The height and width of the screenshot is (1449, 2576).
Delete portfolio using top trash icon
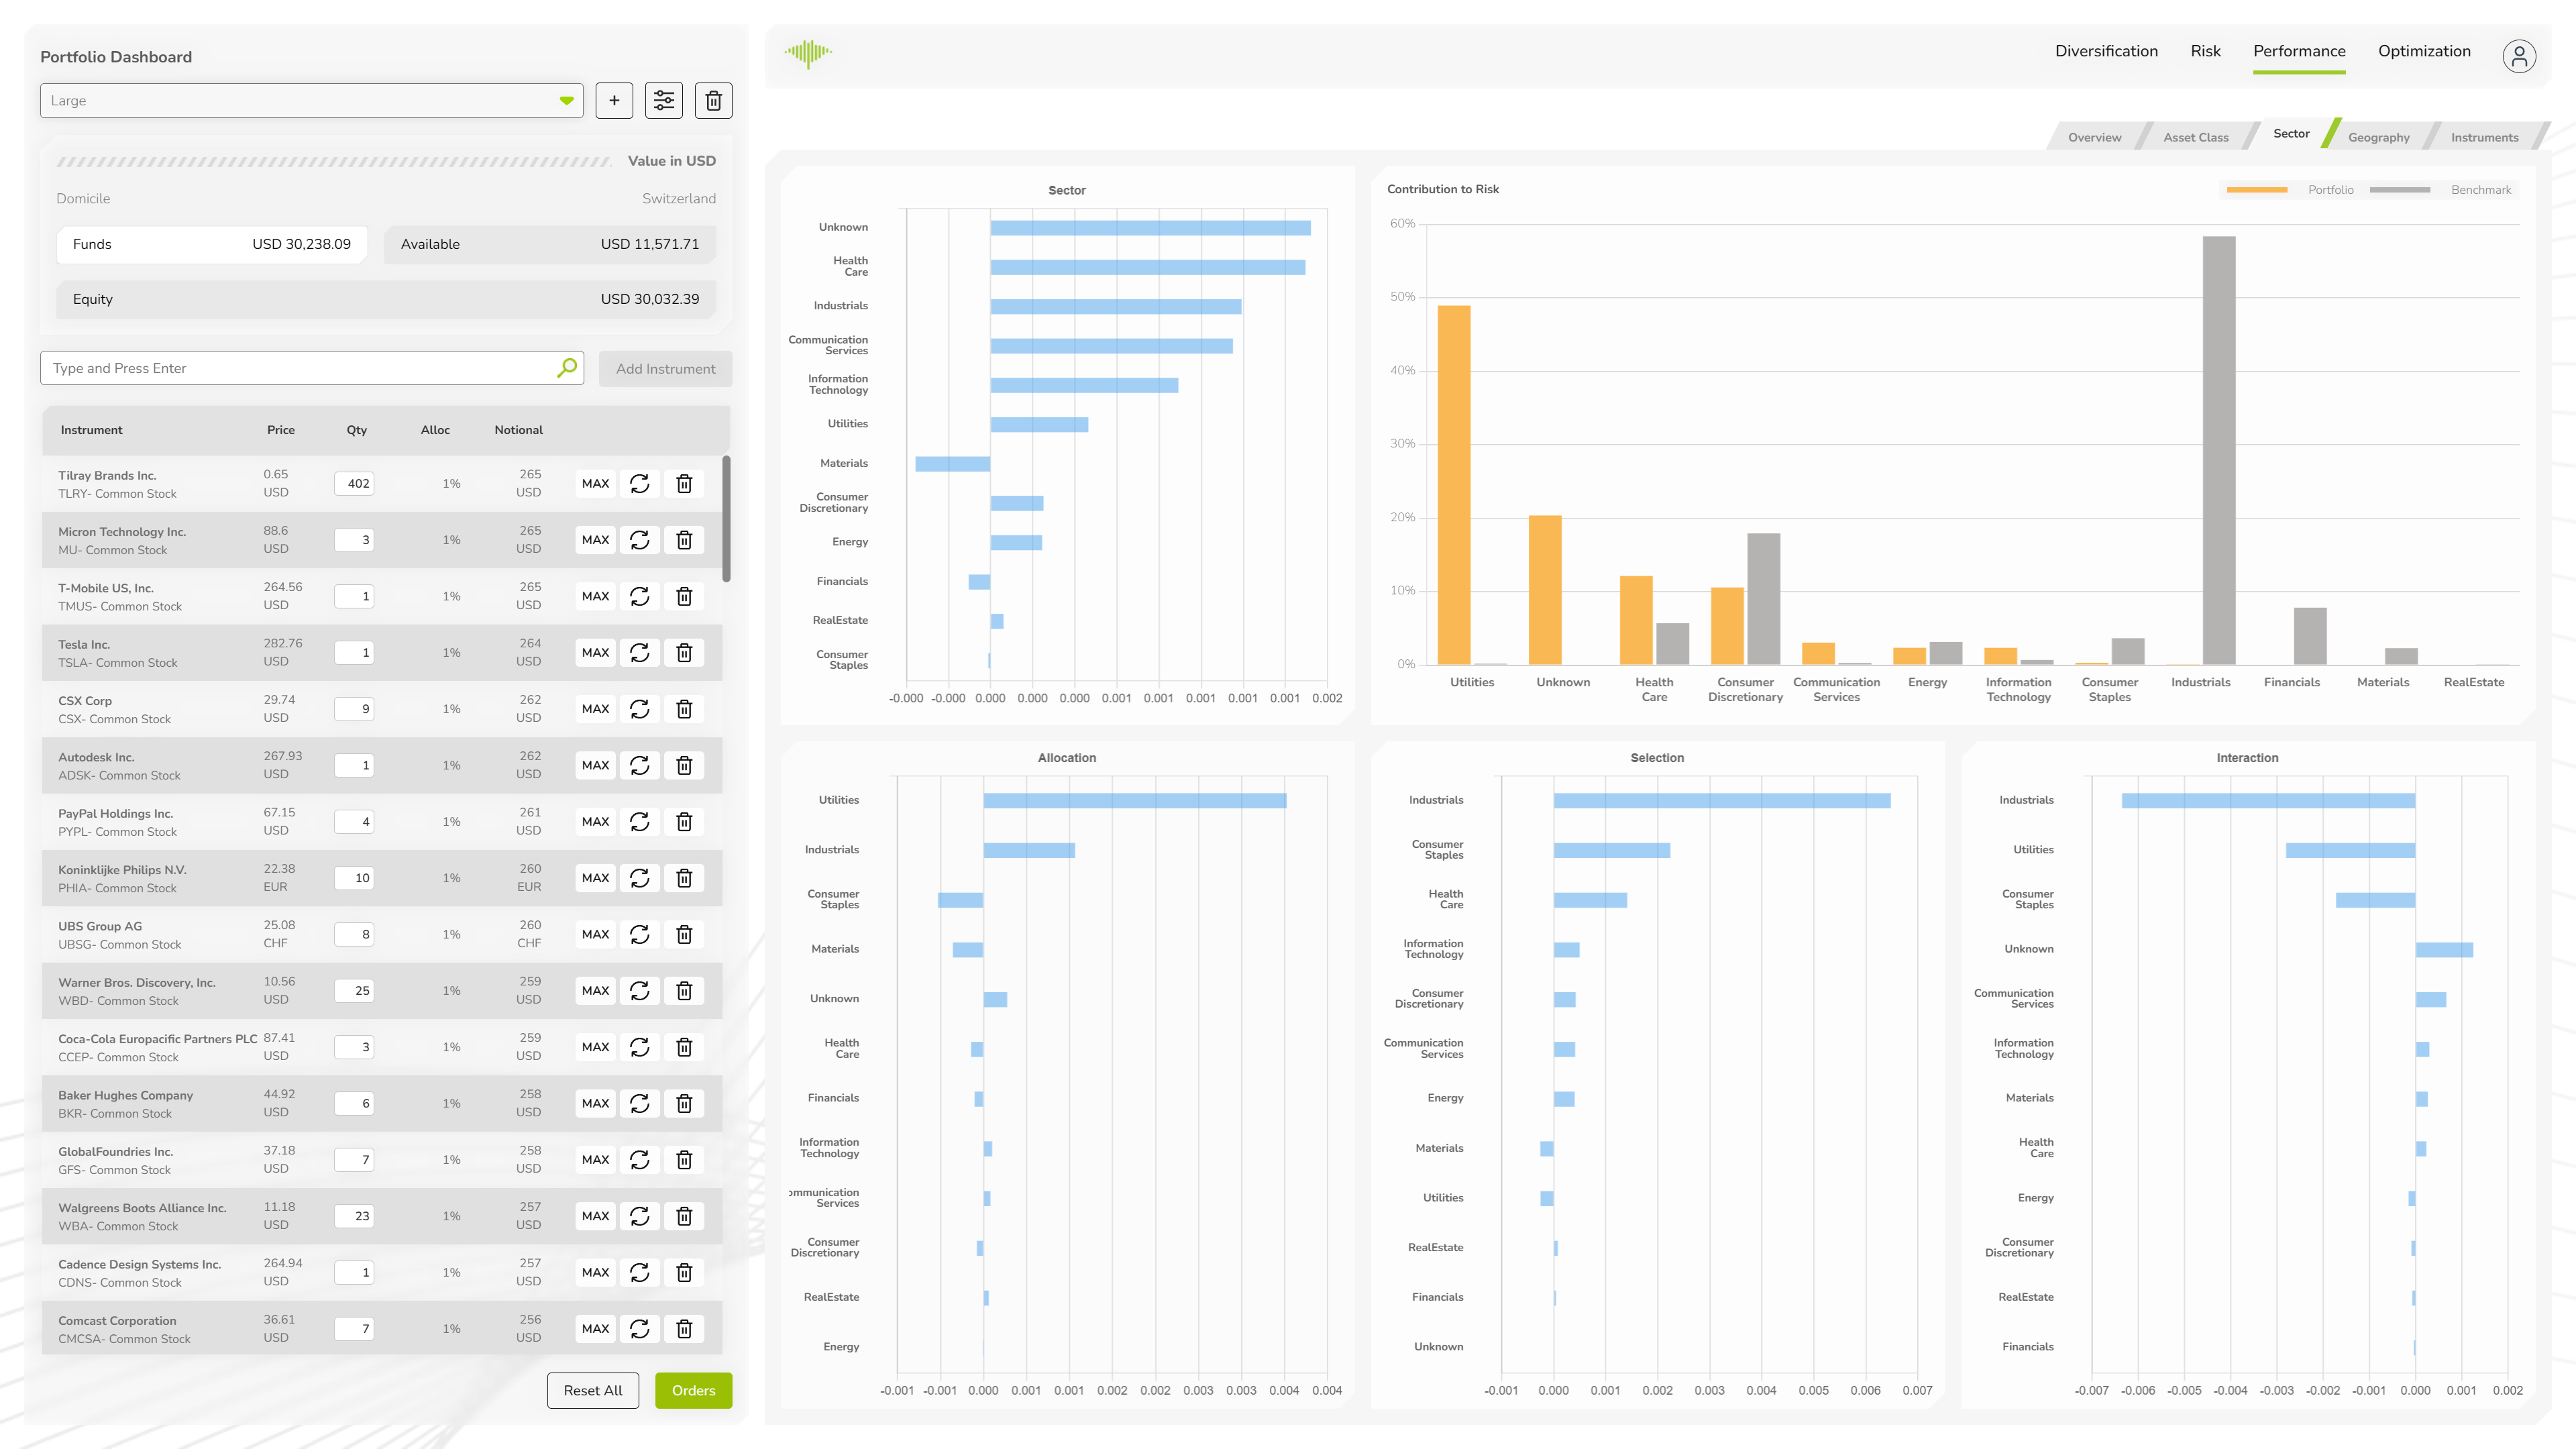713,100
